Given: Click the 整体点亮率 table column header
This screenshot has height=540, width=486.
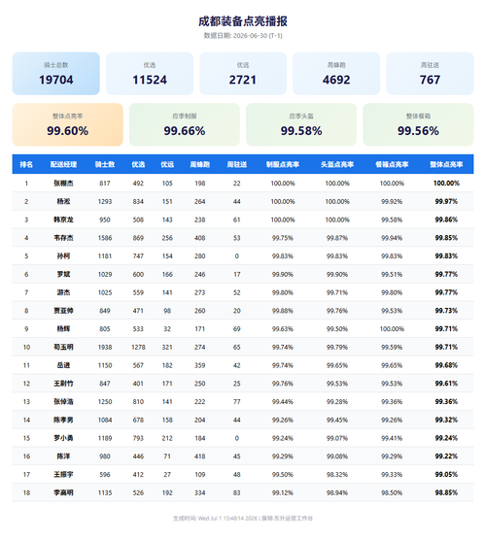Looking at the screenshot, I should [446, 164].
